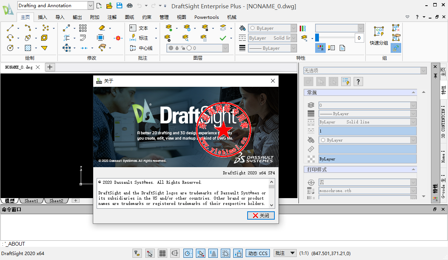Click the green checkmark layer icon

click(x=223, y=38)
